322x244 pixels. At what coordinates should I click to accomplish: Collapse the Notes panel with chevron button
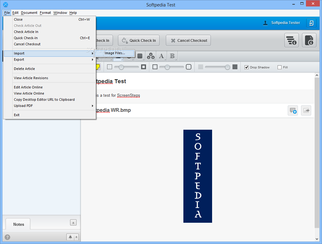click(x=73, y=223)
